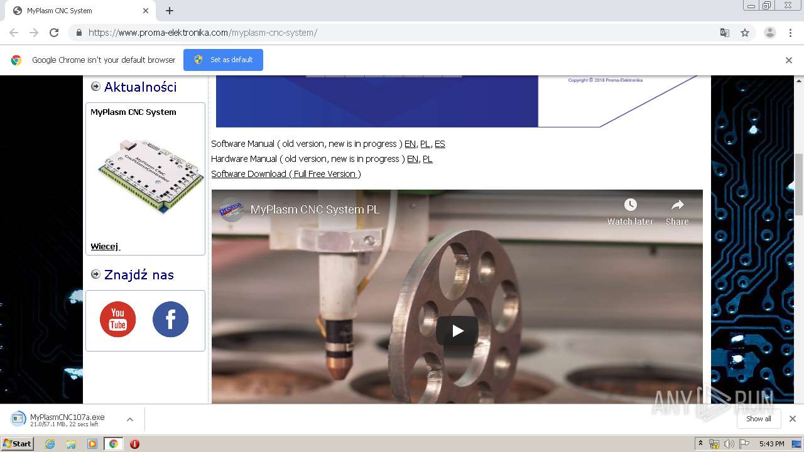Open the MyPlasmCNC107a.exe download item
The width and height of the screenshot is (804, 452).
click(x=66, y=419)
